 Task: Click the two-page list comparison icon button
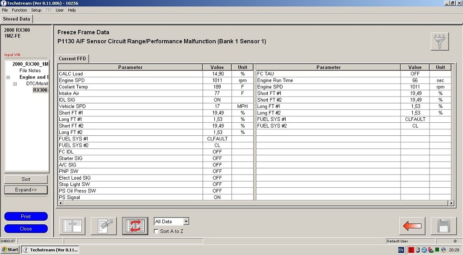pyautogui.click(x=72, y=226)
